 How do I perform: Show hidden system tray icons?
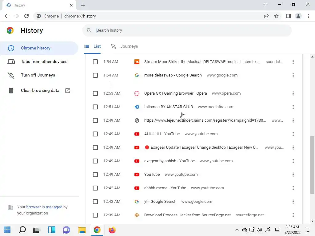tap(237, 230)
